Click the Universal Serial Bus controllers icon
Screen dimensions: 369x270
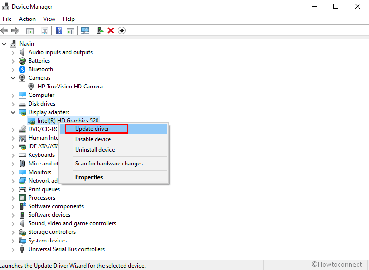pyautogui.click(x=22, y=249)
